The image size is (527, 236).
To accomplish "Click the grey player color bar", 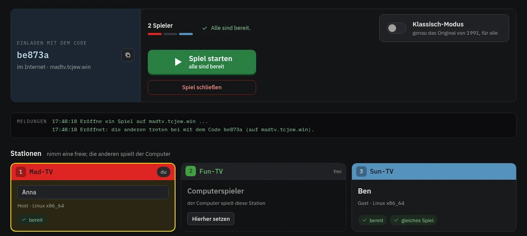I will (170, 34).
